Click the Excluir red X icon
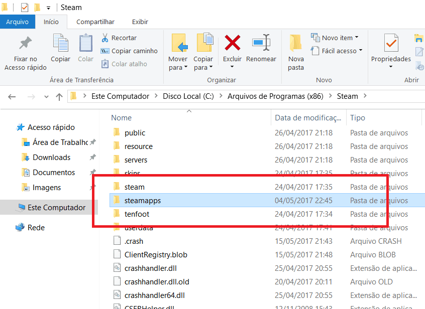Screen dimensions: 425x309 coord(232,43)
